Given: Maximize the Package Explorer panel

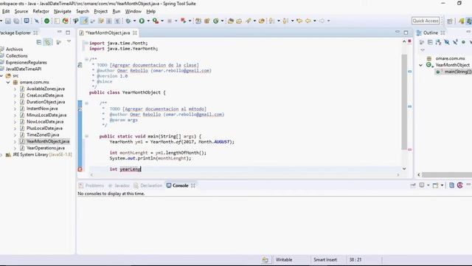Looking at the screenshot, I should click(x=68, y=33).
